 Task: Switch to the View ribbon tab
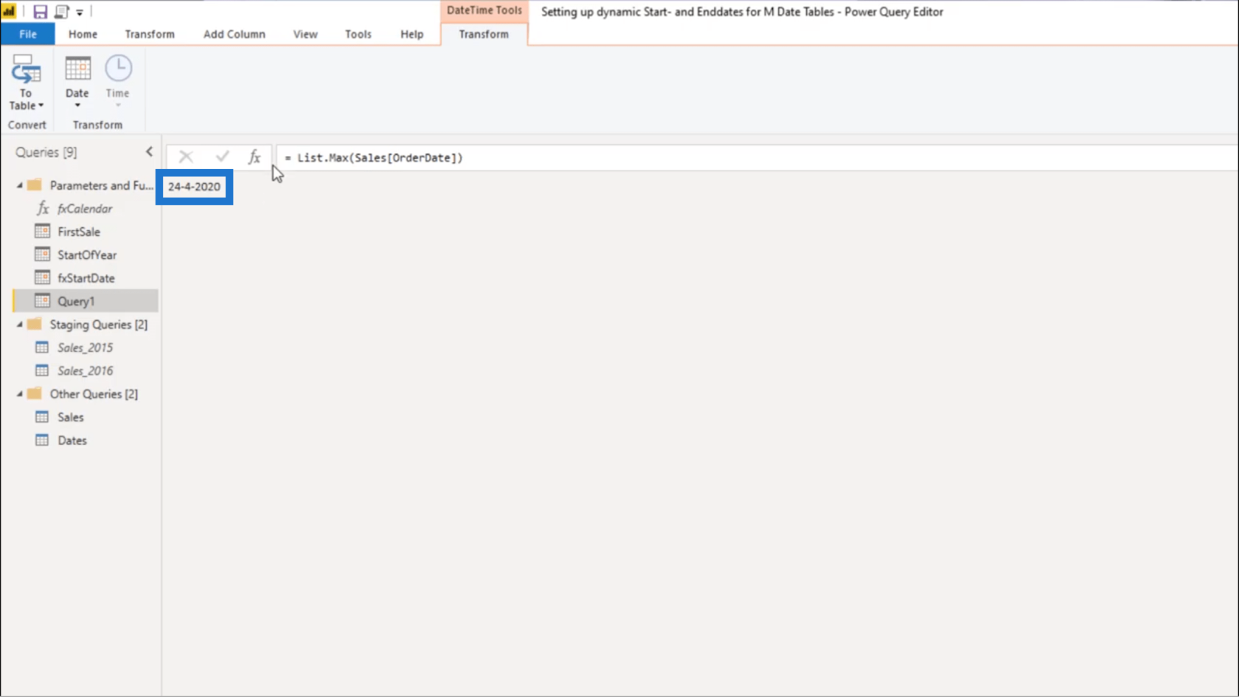[x=305, y=34]
